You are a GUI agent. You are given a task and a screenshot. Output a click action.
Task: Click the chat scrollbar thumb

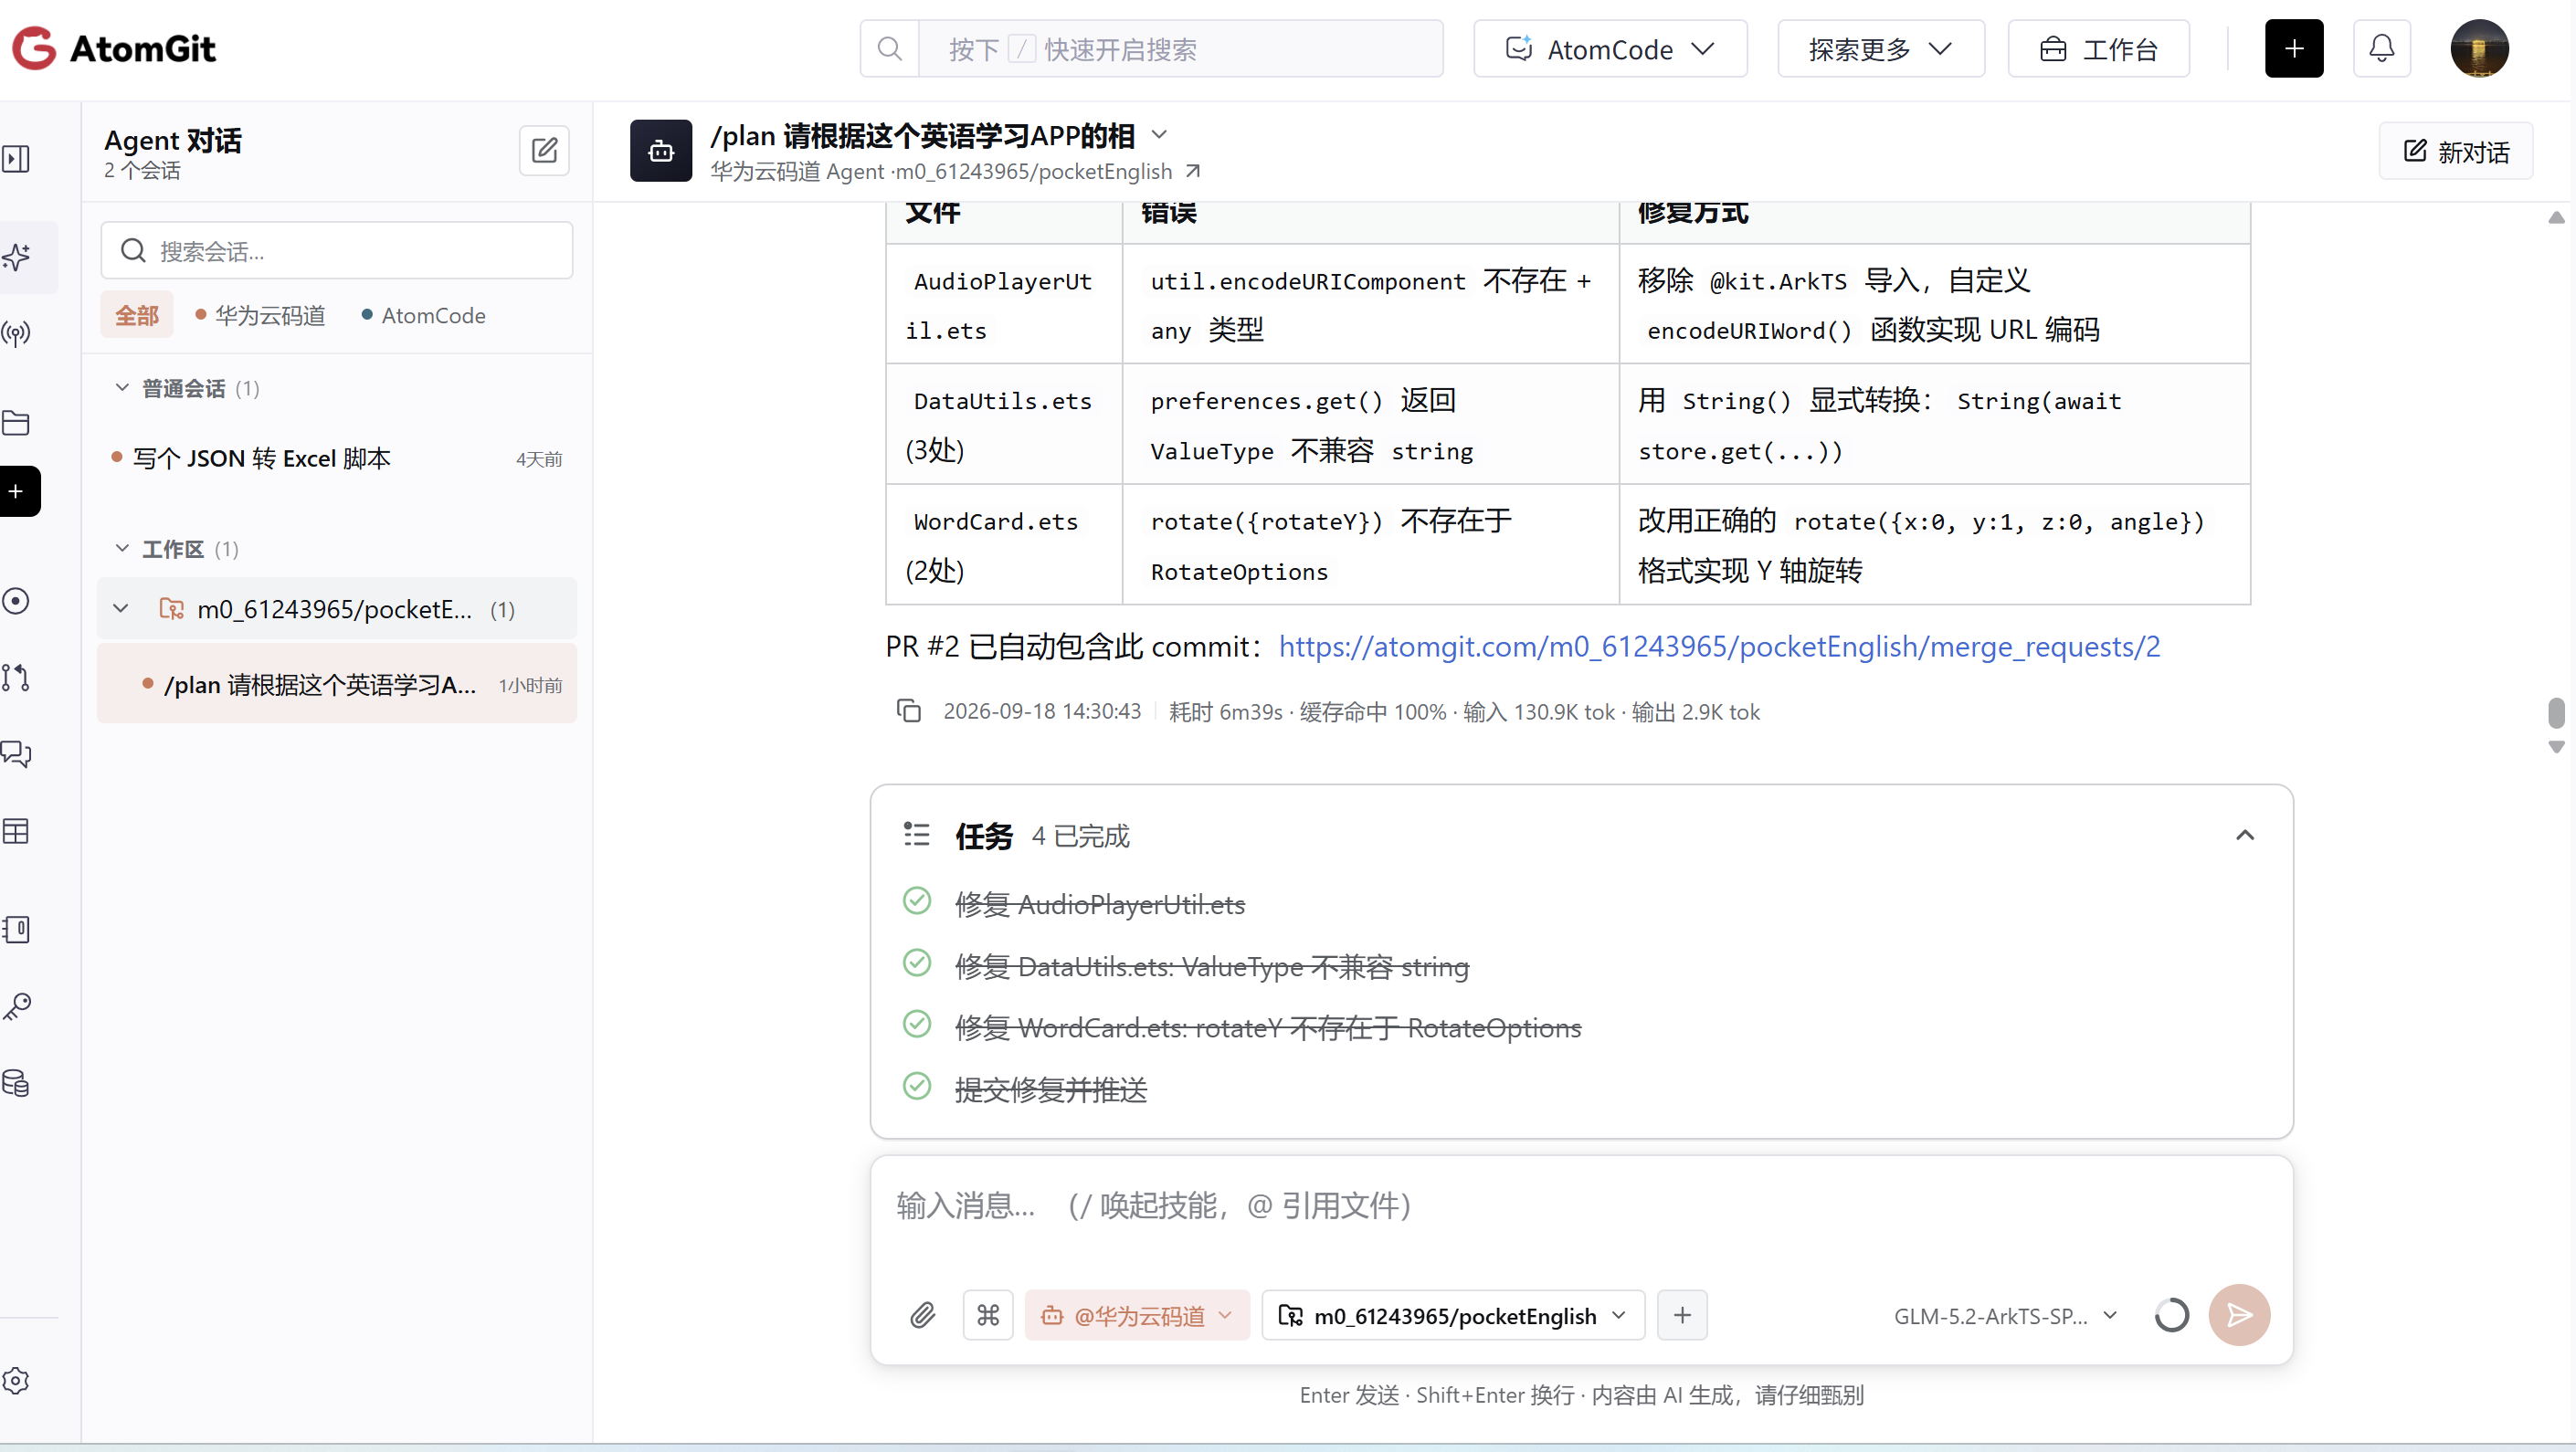[2555, 712]
